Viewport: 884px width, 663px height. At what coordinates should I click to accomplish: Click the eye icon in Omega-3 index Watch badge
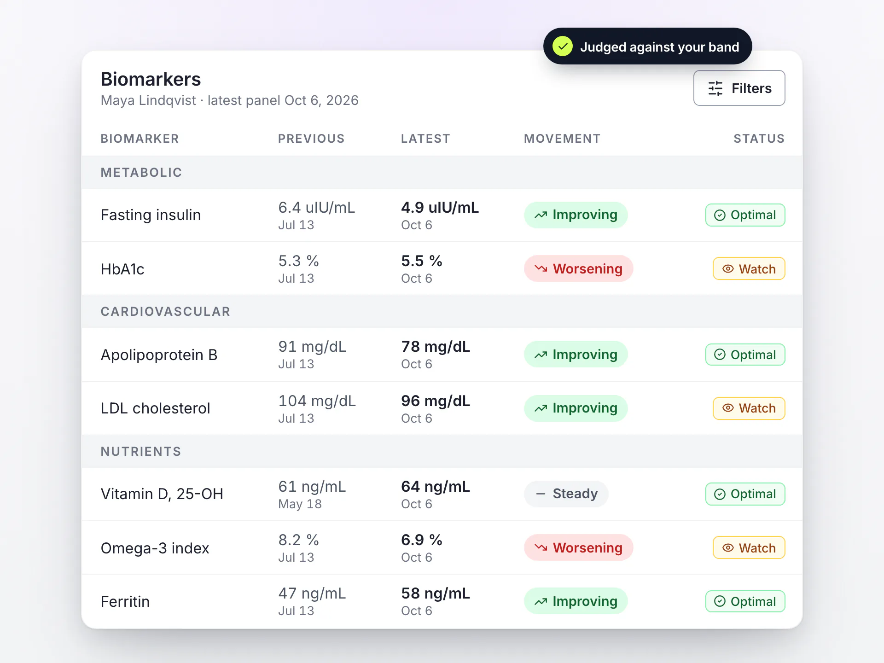(x=728, y=548)
